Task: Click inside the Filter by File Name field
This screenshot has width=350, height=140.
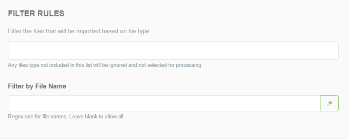Action: [164, 103]
